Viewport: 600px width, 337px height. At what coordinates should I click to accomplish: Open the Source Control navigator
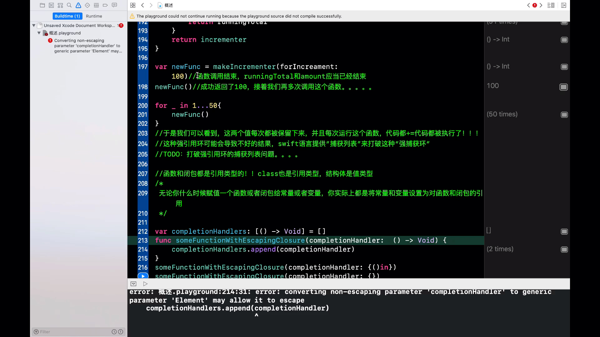tap(52, 5)
